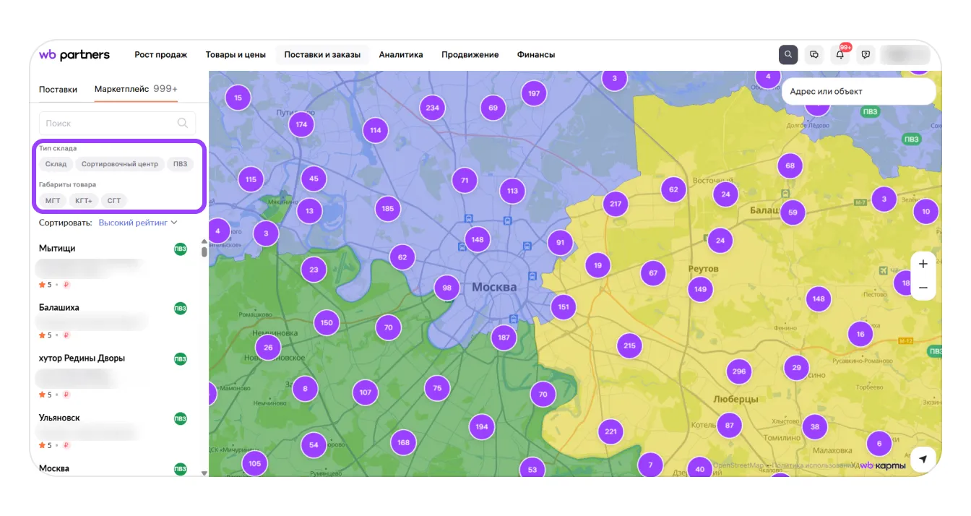Open the Продвижение menu
This screenshot has height=516, width=971.
[470, 55]
